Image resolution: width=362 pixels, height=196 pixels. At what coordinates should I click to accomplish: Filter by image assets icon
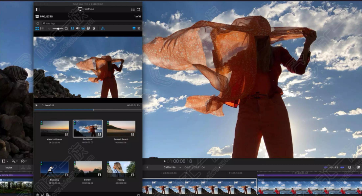click(x=83, y=28)
